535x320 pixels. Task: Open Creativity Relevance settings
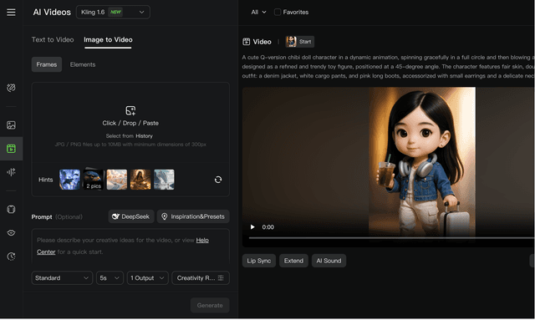(x=201, y=278)
